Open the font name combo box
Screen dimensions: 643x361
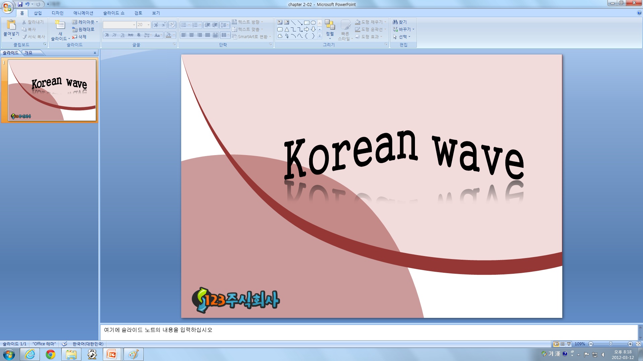tap(119, 25)
